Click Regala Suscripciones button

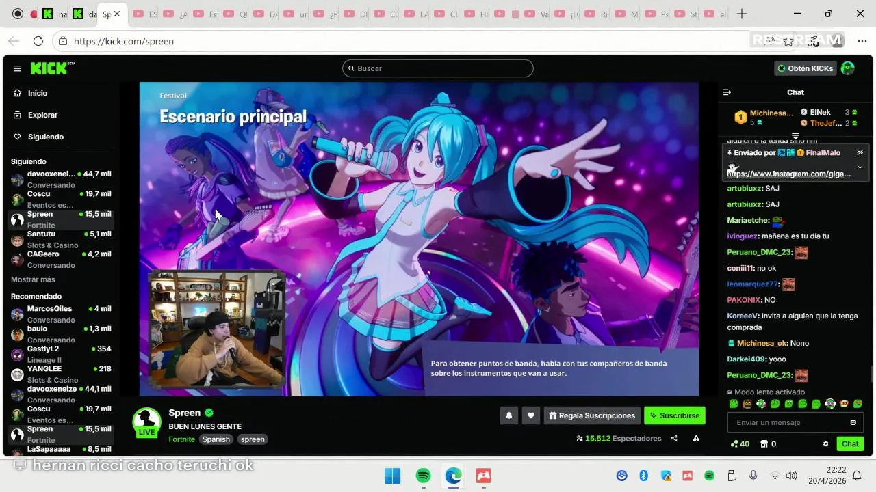(x=592, y=415)
